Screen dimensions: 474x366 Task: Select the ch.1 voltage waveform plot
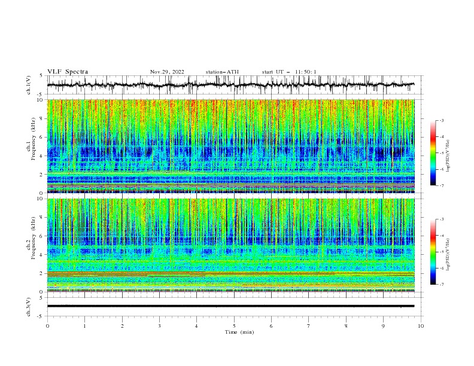coord(235,85)
